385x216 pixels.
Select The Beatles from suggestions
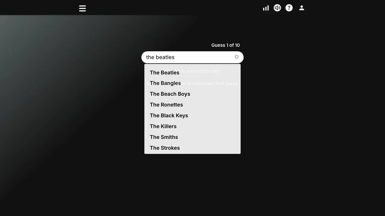tap(192, 73)
